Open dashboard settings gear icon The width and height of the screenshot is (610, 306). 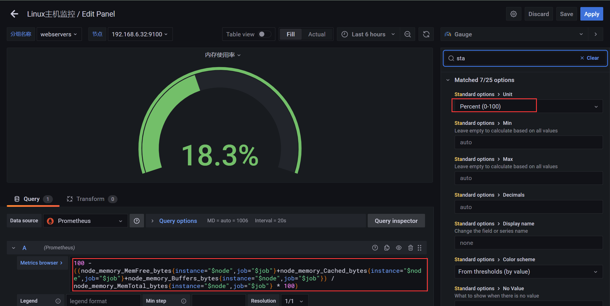513,14
